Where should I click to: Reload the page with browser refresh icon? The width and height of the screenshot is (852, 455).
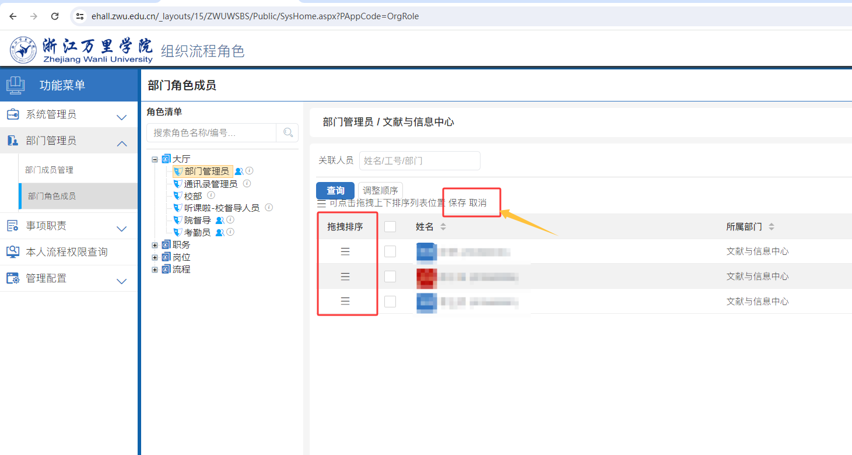tap(55, 16)
